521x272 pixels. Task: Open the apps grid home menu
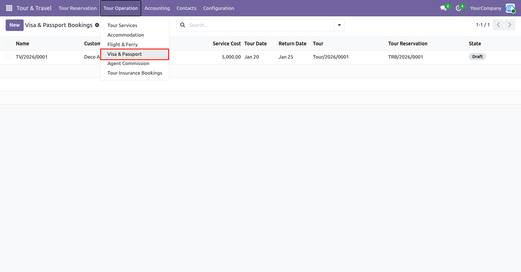tap(9, 8)
